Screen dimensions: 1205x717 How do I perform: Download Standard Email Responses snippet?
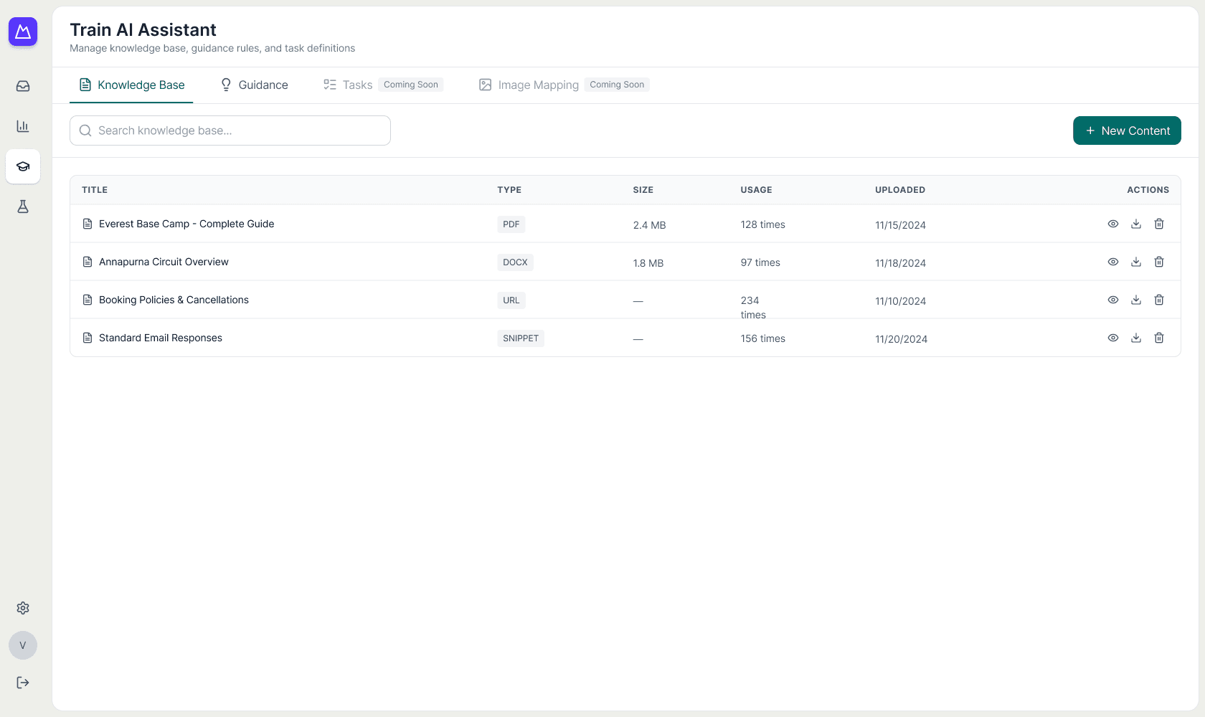pyautogui.click(x=1136, y=338)
